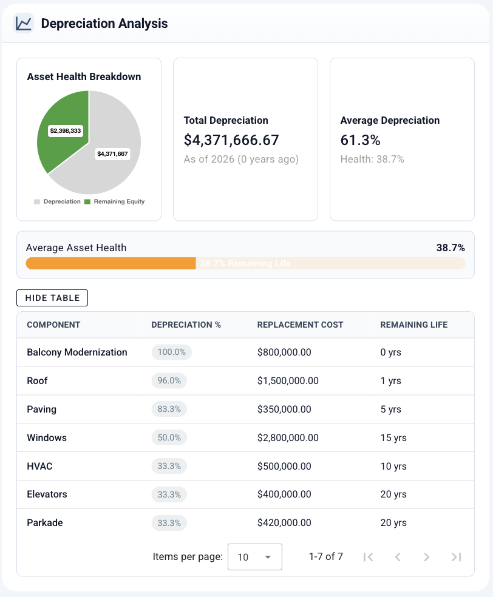Collapse the table with Hide Table
The width and height of the screenshot is (493, 597).
click(x=52, y=298)
